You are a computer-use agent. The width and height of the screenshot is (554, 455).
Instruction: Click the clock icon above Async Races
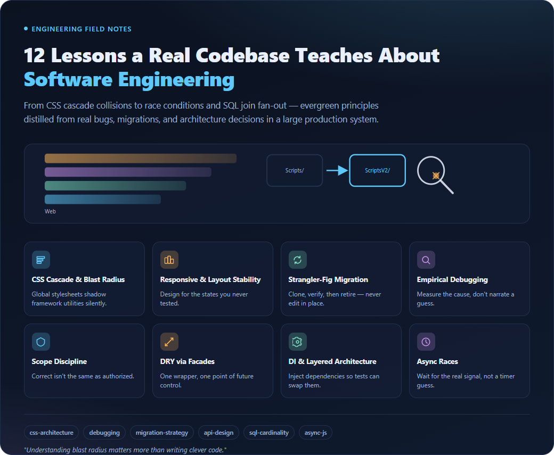click(x=426, y=342)
